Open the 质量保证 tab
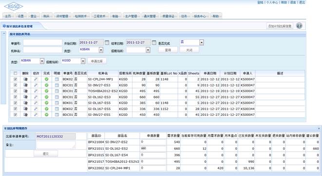 (x=168, y=16)
